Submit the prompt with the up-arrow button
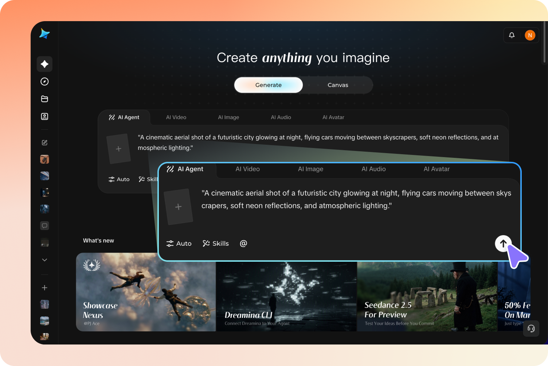 coord(503,244)
